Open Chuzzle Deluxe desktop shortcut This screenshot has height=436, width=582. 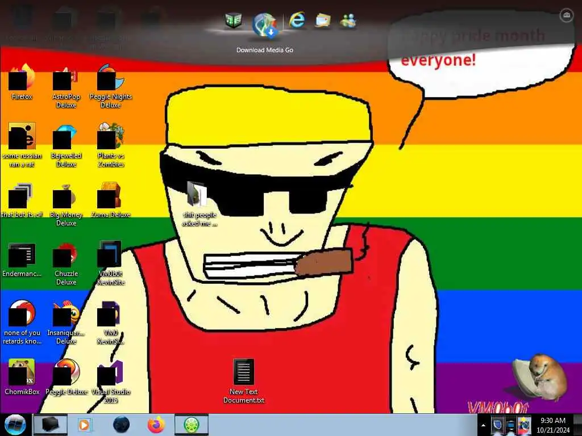pos(66,263)
